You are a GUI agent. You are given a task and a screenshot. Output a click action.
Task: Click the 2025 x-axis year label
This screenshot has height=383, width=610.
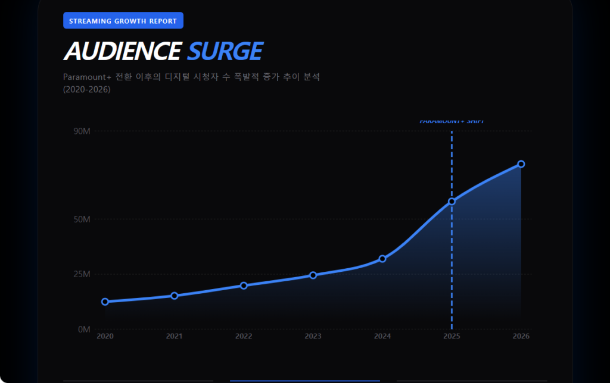452,337
